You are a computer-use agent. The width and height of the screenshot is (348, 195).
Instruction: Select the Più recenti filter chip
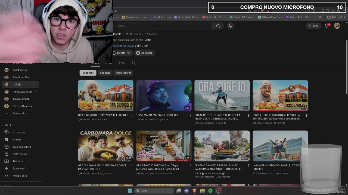pos(88,73)
